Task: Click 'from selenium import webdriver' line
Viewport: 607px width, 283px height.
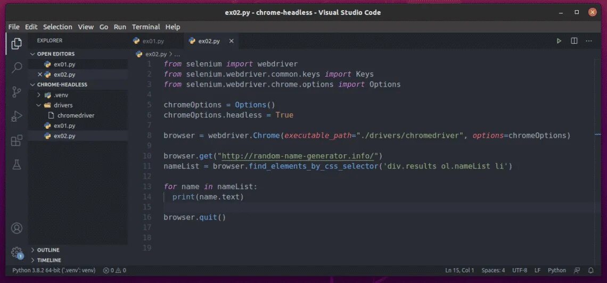Action: pyautogui.click(x=231, y=64)
